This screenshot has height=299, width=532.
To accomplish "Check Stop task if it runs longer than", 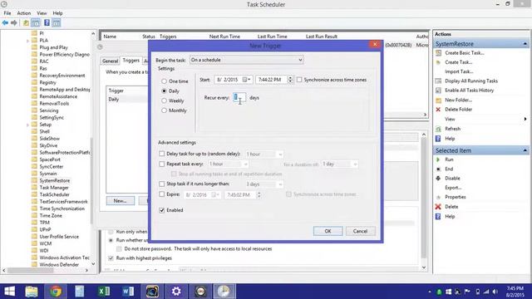I will click(162, 184).
